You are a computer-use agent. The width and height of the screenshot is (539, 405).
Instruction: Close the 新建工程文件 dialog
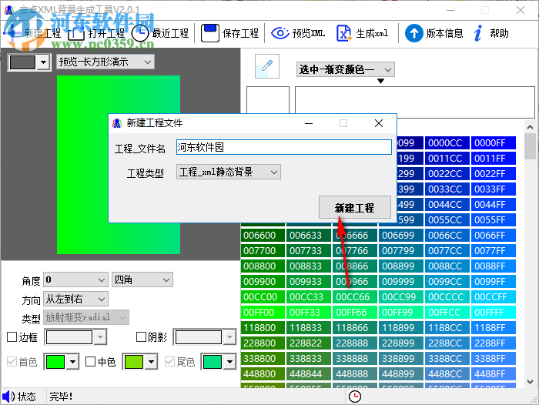tap(379, 123)
